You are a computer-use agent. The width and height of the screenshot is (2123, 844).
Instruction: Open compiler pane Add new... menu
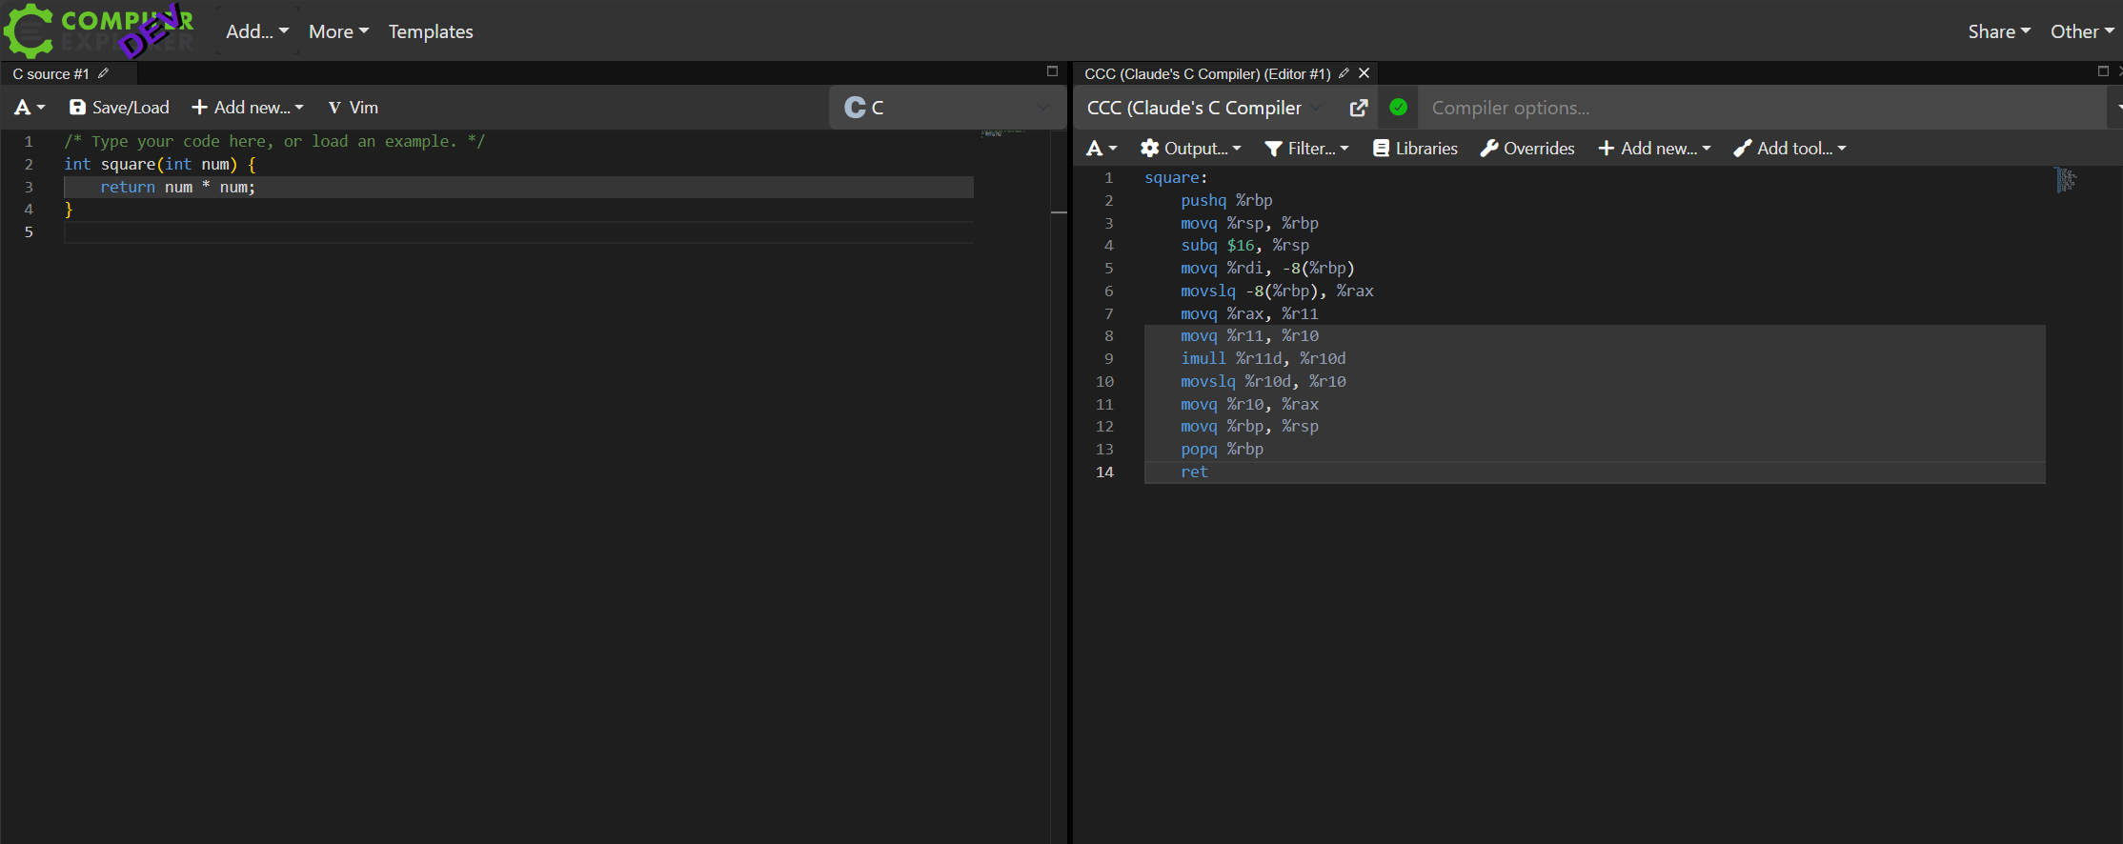click(1654, 149)
